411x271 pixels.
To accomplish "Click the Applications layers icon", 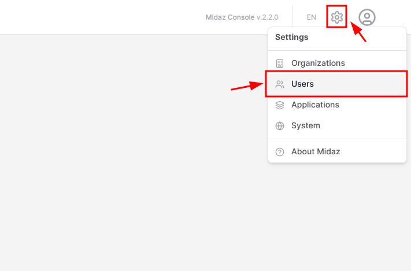I will tap(280, 105).
